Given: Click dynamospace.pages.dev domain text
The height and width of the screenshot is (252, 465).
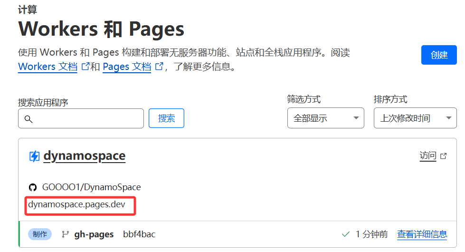Looking at the screenshot, I should pos(76,204).
